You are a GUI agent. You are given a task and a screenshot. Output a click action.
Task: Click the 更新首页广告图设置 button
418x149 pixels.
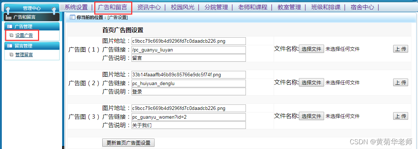pyautogui.click(x=129, y=142)
